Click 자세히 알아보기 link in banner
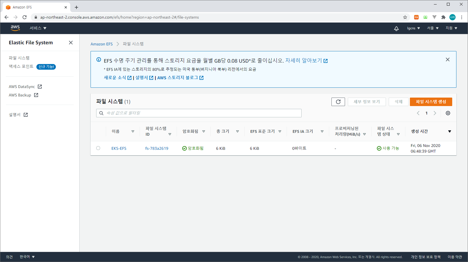Image resolution: width=468 pixels, height=262 pixels. point(306,61)
